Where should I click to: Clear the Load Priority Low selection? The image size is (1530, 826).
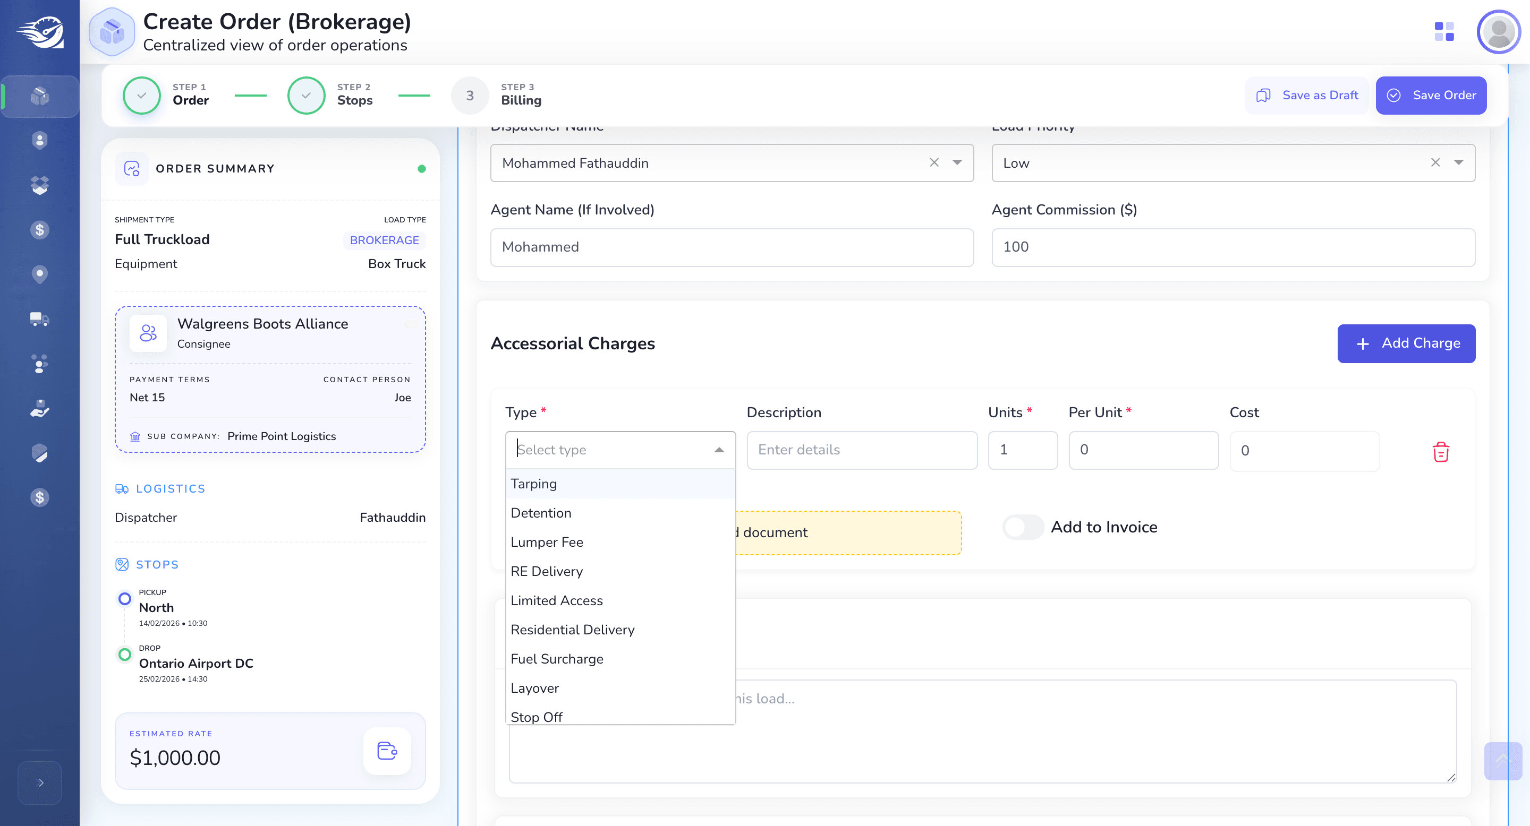(x=1435, y=162)
